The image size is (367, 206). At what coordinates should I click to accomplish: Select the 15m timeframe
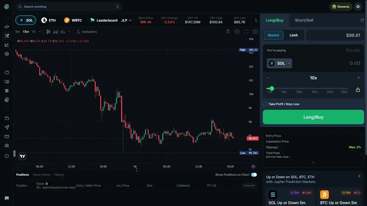(26, 31)
